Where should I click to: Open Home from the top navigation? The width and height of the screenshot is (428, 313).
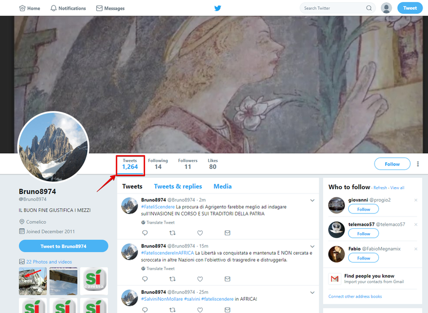(29, 8)
